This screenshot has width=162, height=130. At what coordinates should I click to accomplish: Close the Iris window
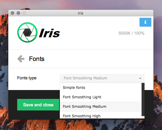pyautogui.click(x=12, y=13)
